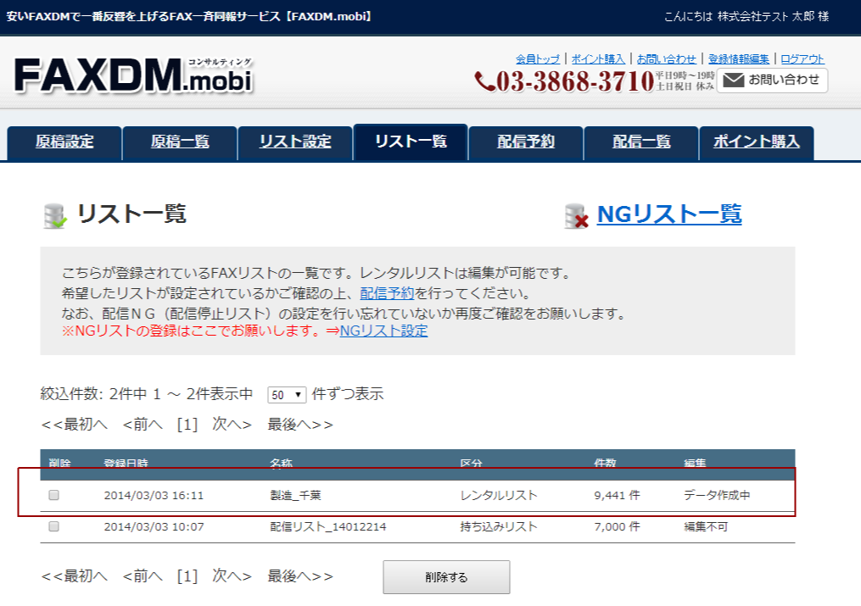Go to the リスト設定 tab
This screenshot has height=606, width=861.
[295, 142]
